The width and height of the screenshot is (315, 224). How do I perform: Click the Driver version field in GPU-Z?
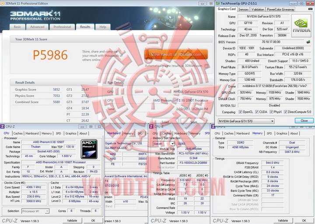coord(275,86)
